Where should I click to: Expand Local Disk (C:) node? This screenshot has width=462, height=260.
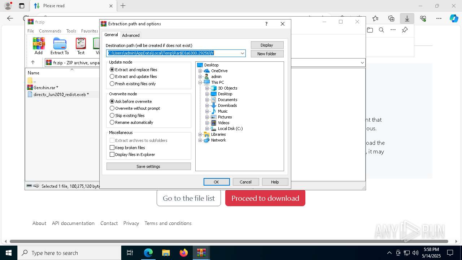pos(207,129)
